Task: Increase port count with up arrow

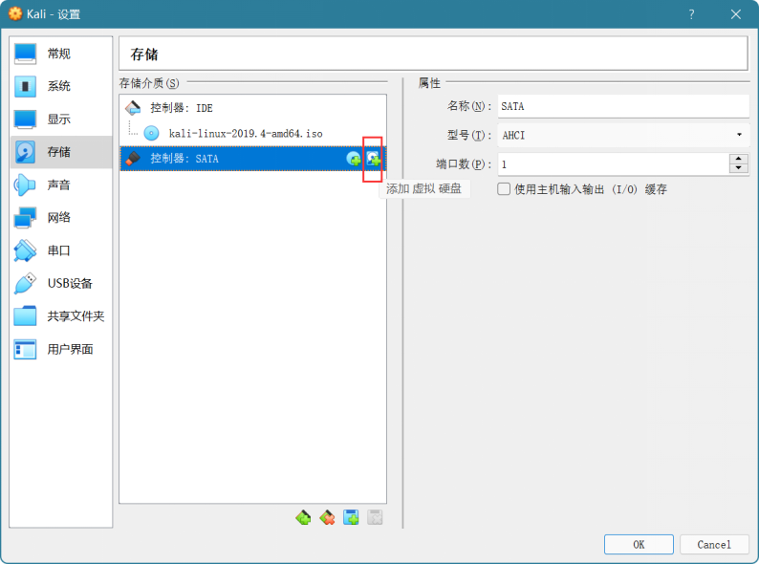Action: pyautogui.click(x=739, y=159)
